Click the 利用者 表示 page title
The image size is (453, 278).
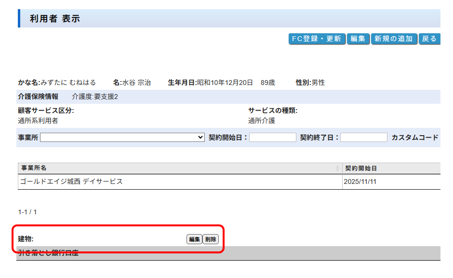pyautogui.click(x=54, y=19)
